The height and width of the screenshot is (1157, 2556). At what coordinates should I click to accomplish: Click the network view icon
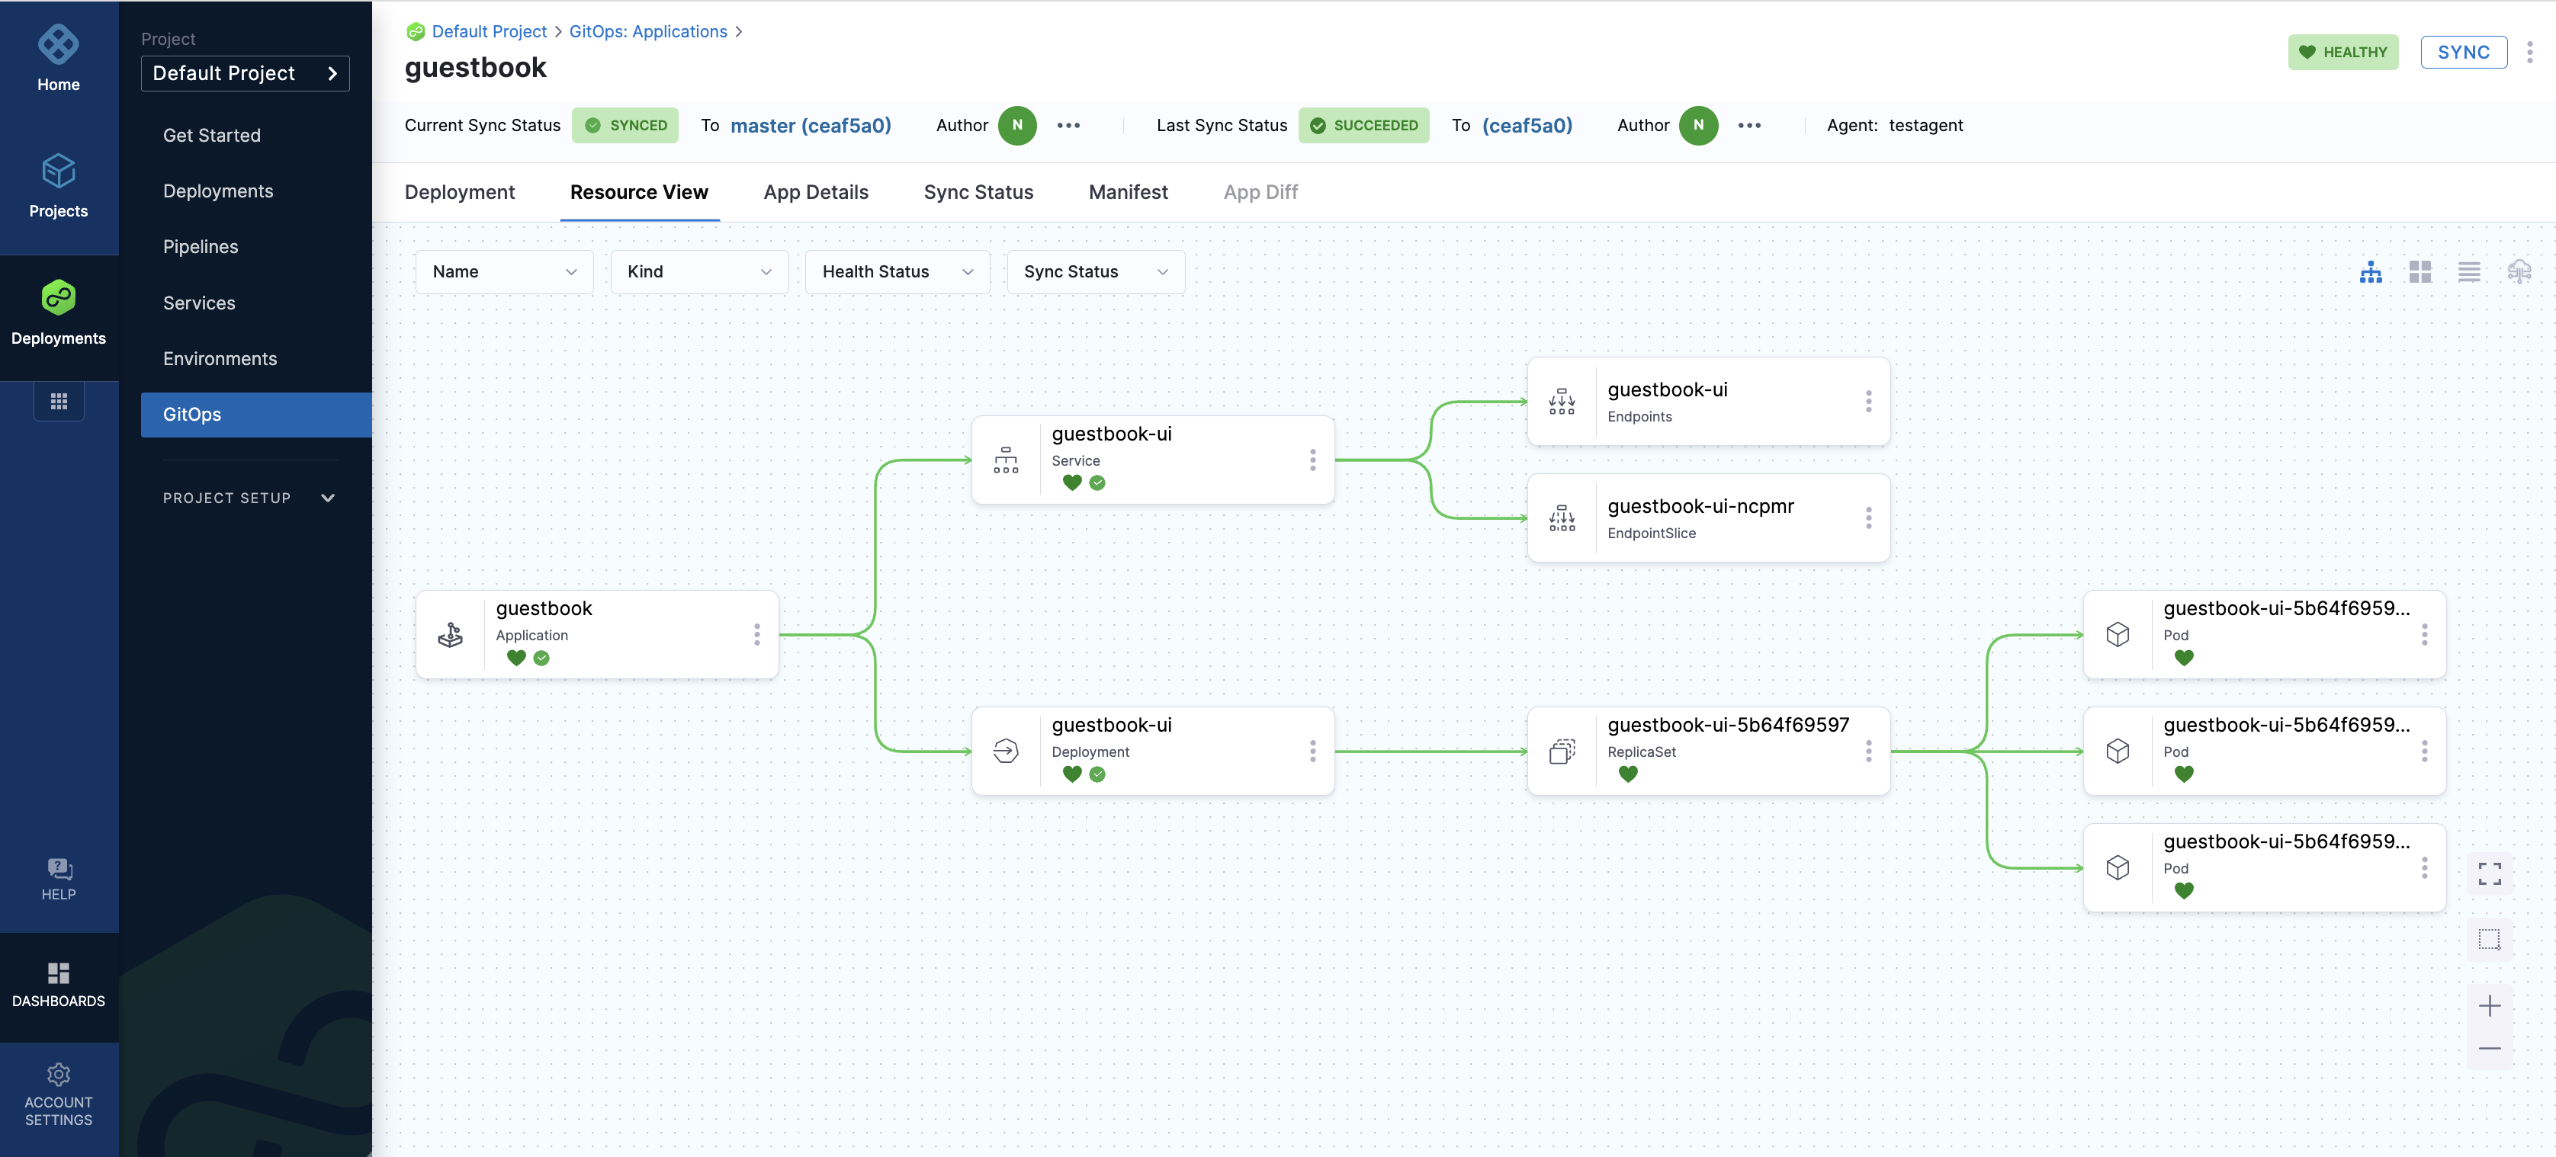click(x=2519, y=271)
